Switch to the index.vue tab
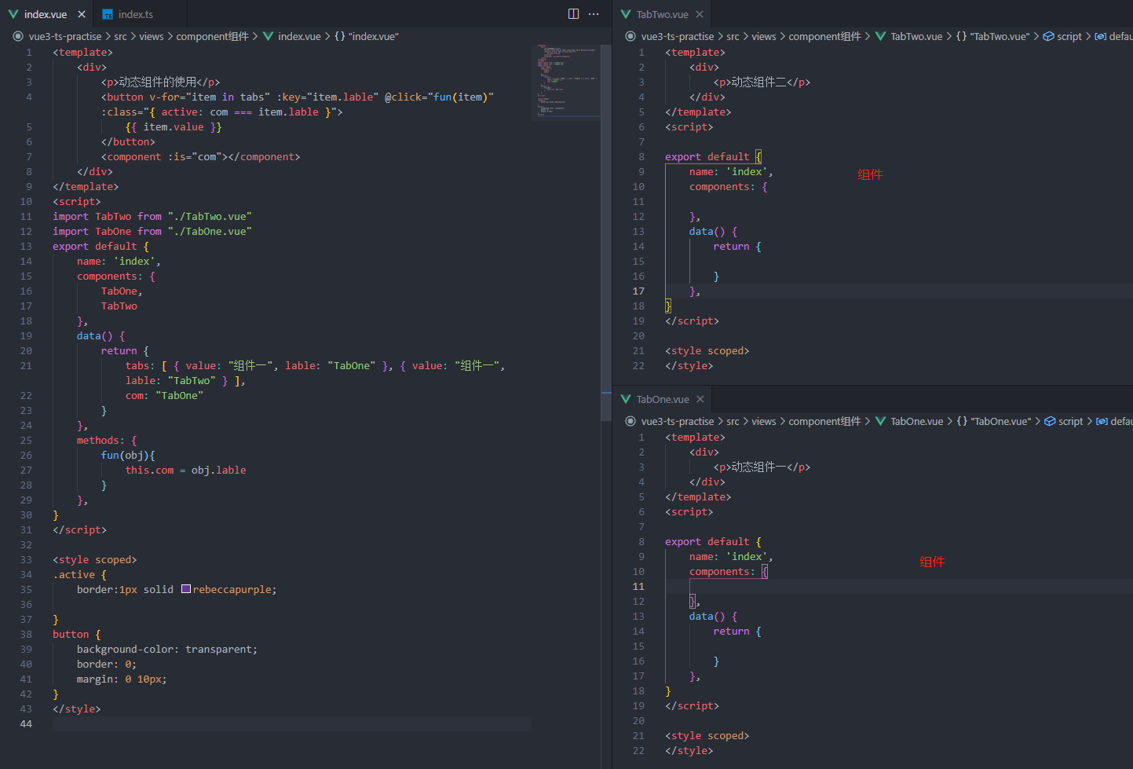1133x769 pixels. pyautogui.click(x=46, y=14)
